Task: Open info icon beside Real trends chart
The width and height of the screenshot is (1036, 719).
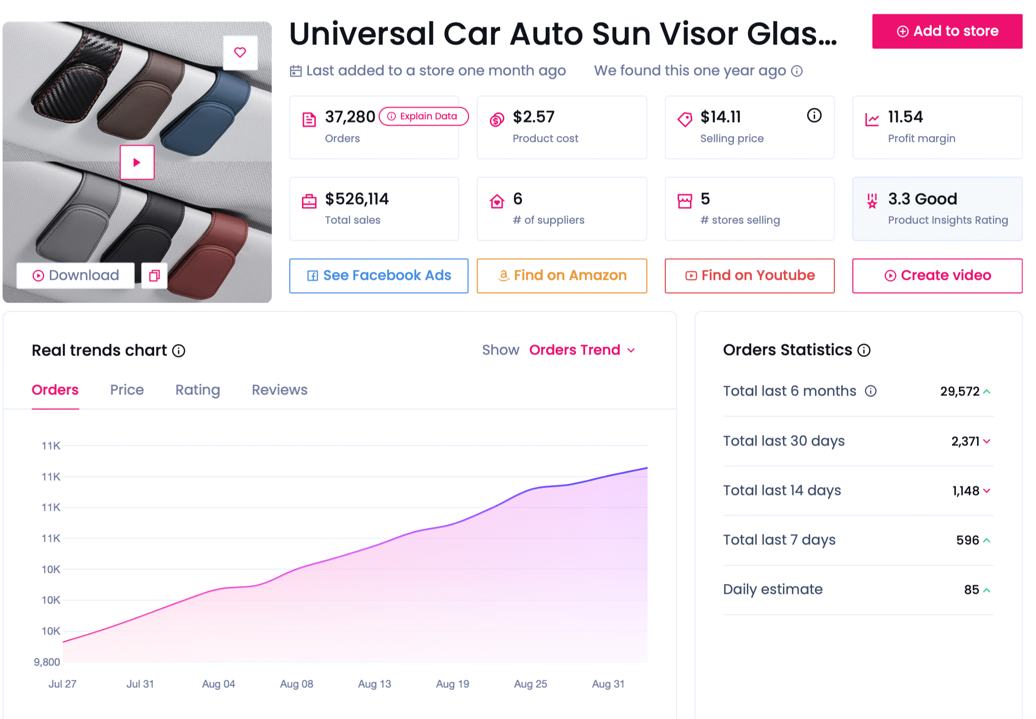Action: click(x=179, y=351)
